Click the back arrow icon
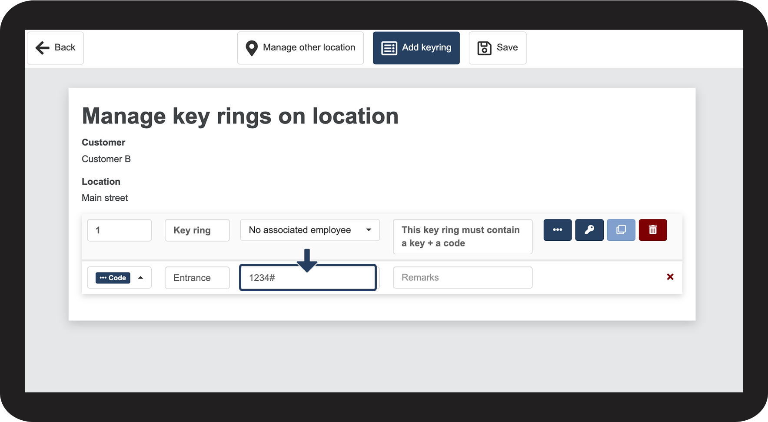 coord(42,48)
